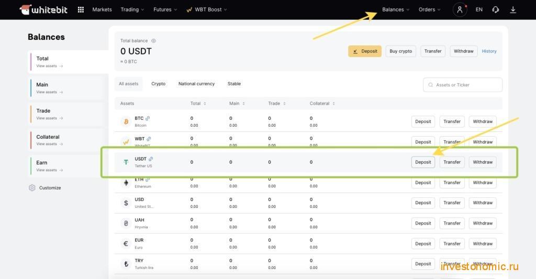Image resolution: width=536 pixels, height=279 pixels.
Task: Click Transfer in the BTC row
Action: pyautogui.click(x=452, y=121)
